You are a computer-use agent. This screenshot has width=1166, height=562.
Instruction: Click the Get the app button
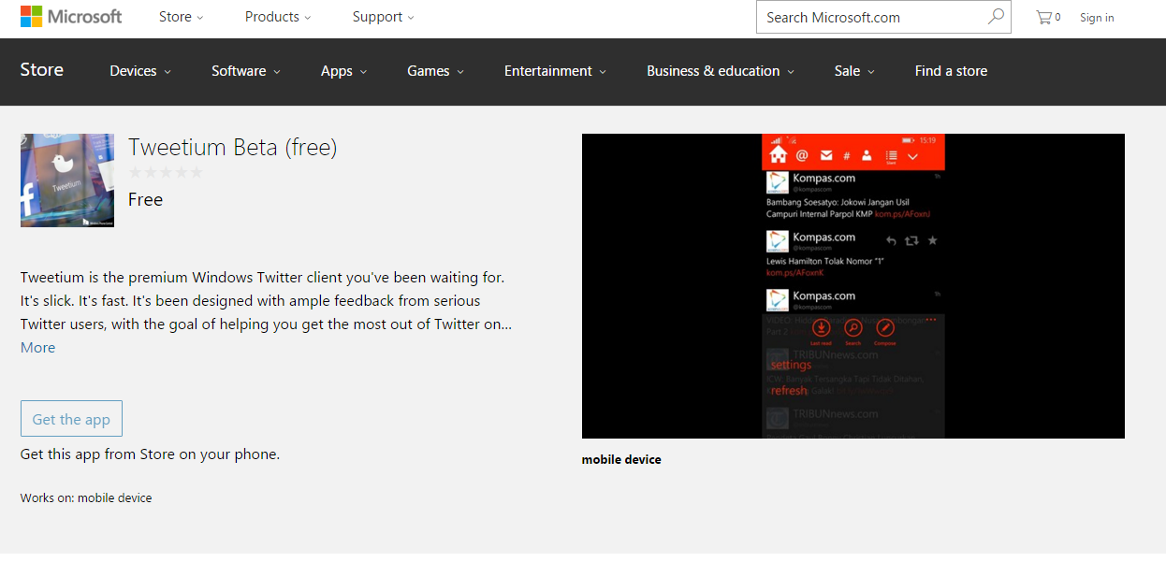click(x=71, y=419)
